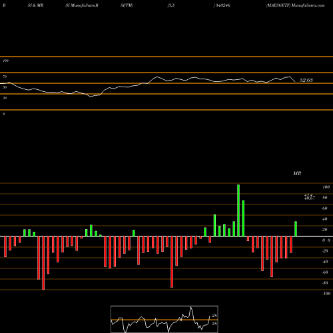Screen dimensions: 333x333
Task: Click the RSI panel 30 level label
Action: coord(5,98)
